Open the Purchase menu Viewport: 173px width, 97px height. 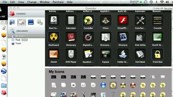click(58, 2)
